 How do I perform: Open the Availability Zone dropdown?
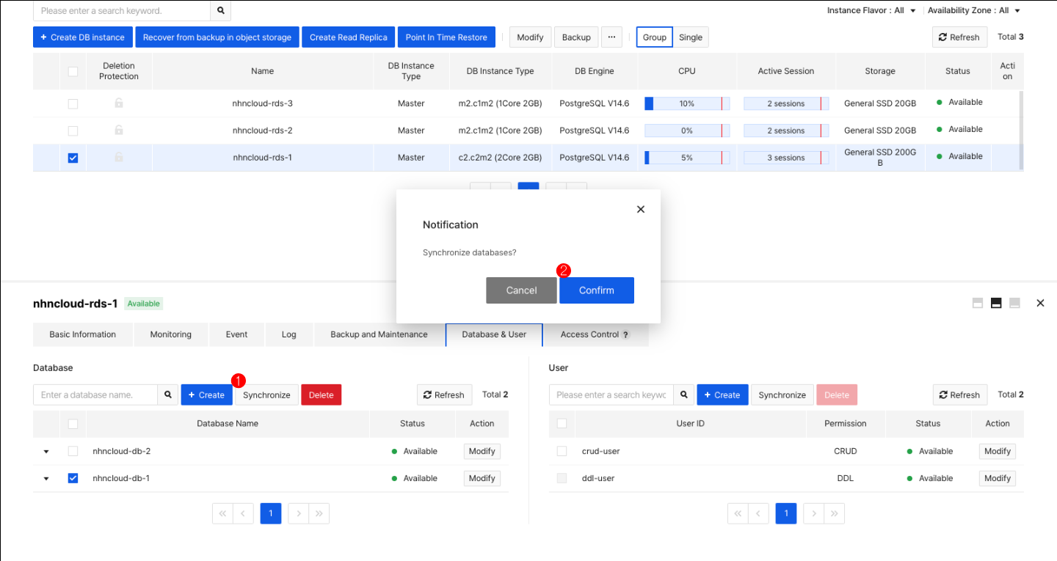coord(974,10)
